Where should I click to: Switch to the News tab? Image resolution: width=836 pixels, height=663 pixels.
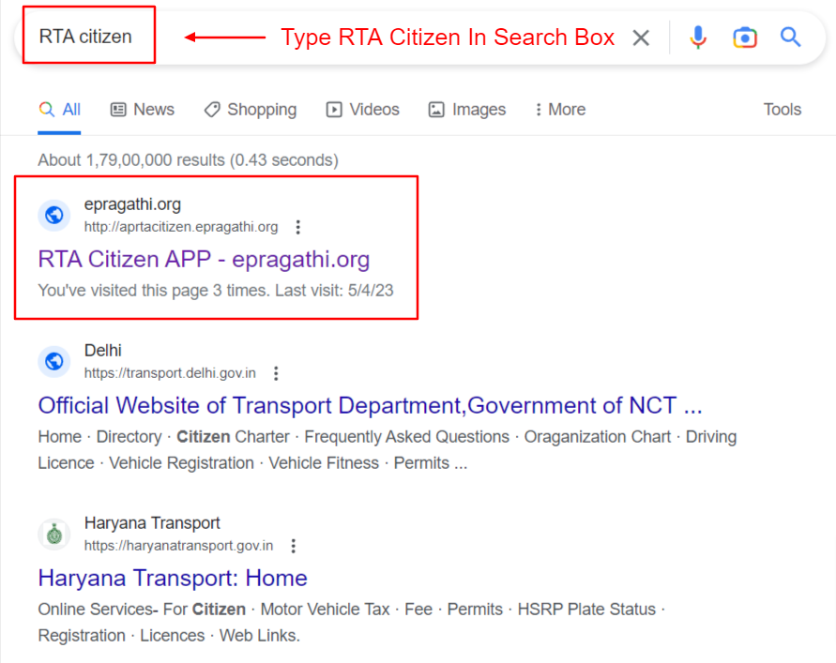(143, 110)
